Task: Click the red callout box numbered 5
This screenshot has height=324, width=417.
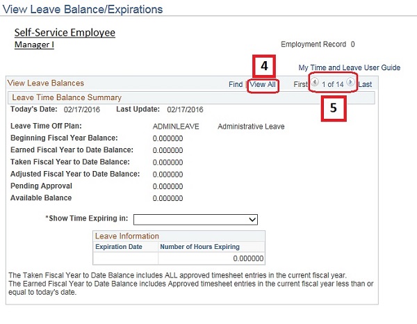Action: point(333,108)
